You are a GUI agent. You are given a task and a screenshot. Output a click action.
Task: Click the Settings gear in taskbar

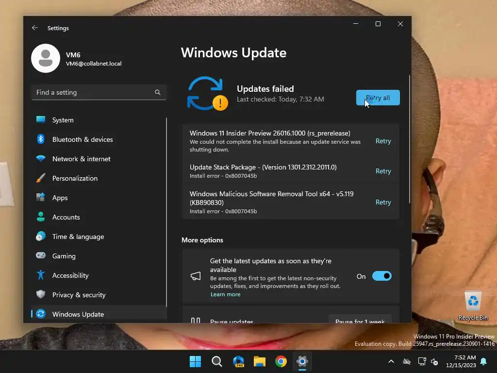click(302, 361)
